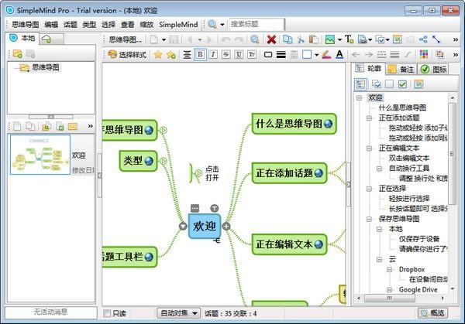Toggle the Tr small-caps text button
Viewport: 465px width, 324px height.
tap(252, 55)
